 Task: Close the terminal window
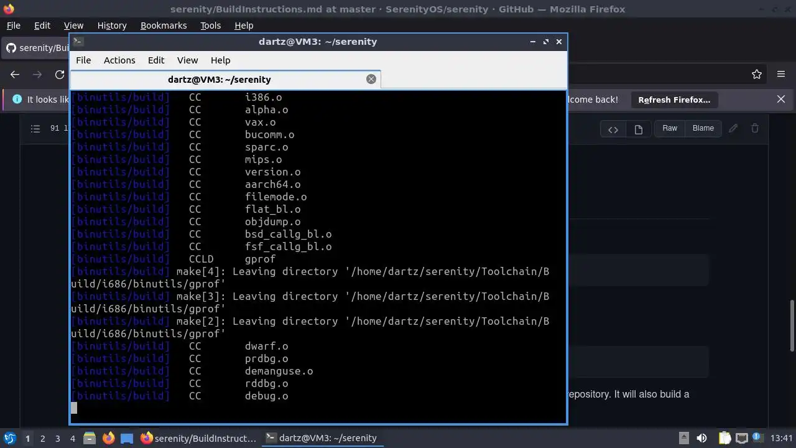pos(559,42)
